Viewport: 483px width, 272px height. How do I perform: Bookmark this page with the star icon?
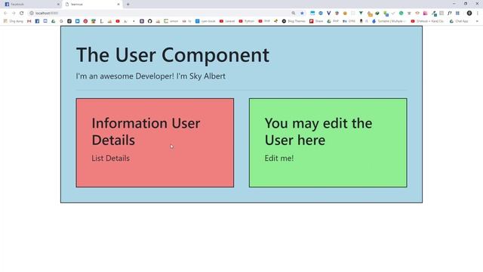[302, 14]
